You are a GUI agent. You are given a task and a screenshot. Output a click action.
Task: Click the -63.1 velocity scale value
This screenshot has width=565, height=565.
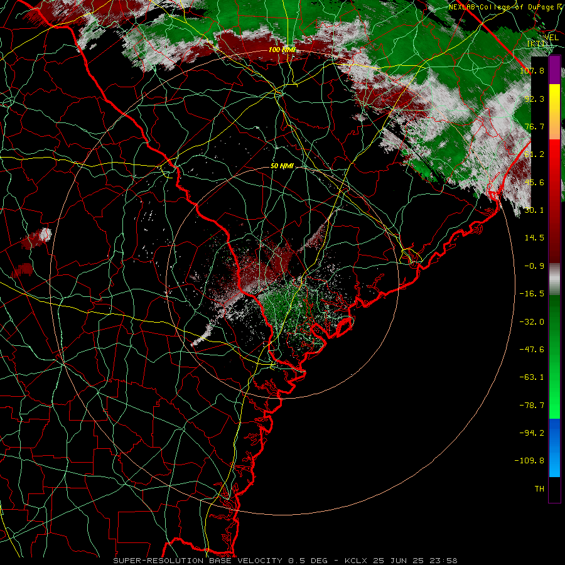[x=532, y=377]
